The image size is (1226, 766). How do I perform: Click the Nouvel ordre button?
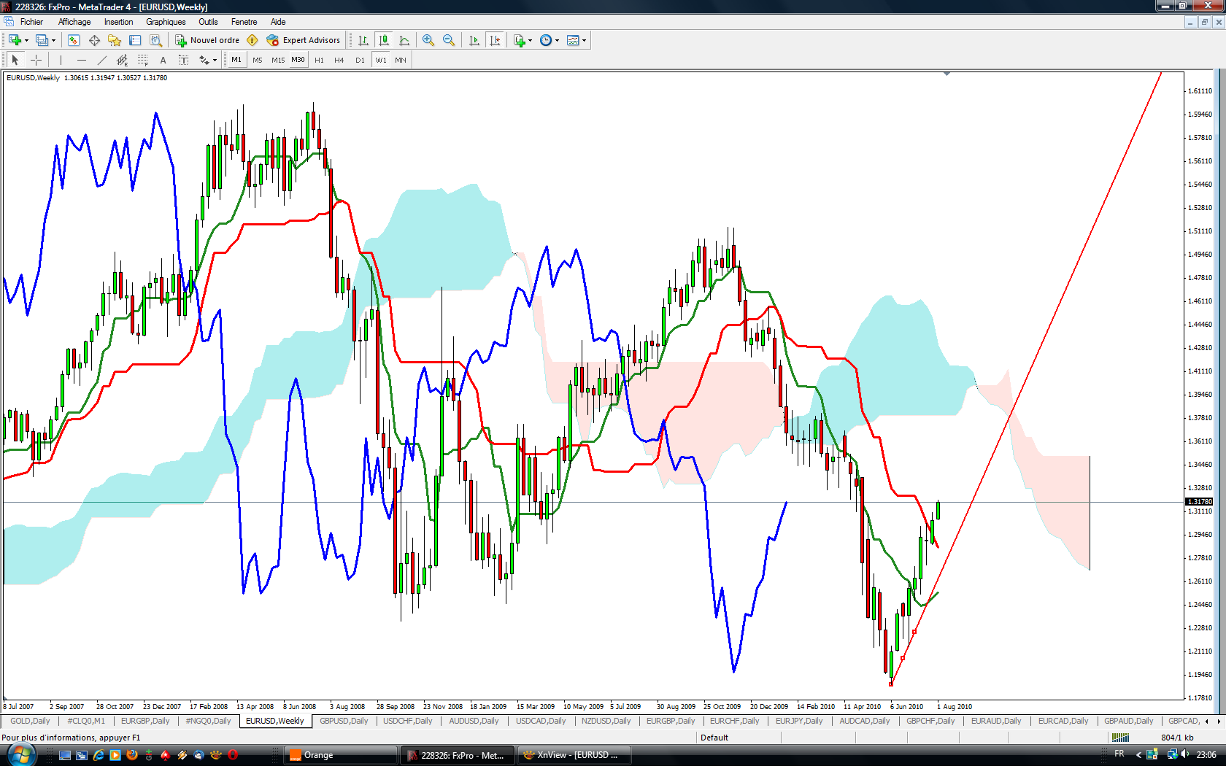[x=207, y=40]
